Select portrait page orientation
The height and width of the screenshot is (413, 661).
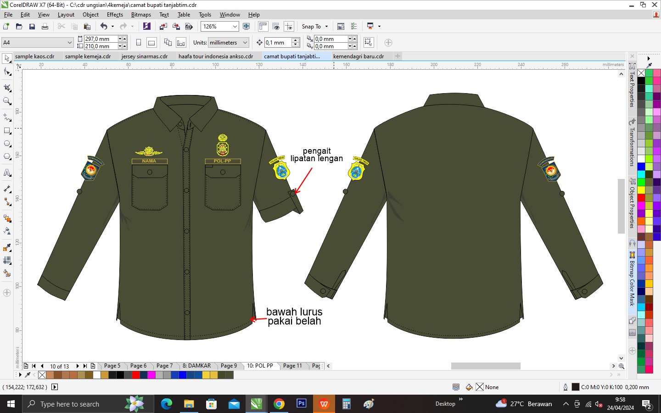tap(139, 43)
